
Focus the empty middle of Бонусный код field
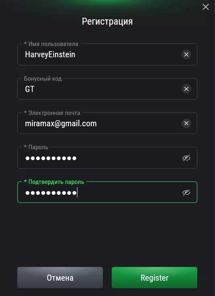pyautogui.click(x=107, y=89)
